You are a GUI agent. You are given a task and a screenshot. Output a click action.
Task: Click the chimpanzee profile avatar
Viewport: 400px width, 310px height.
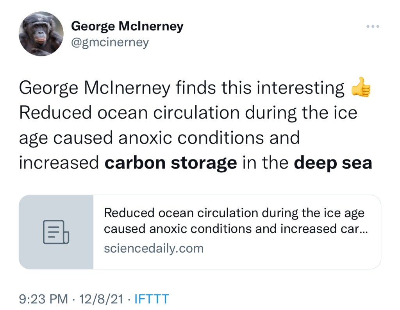(x=41, y=34)
